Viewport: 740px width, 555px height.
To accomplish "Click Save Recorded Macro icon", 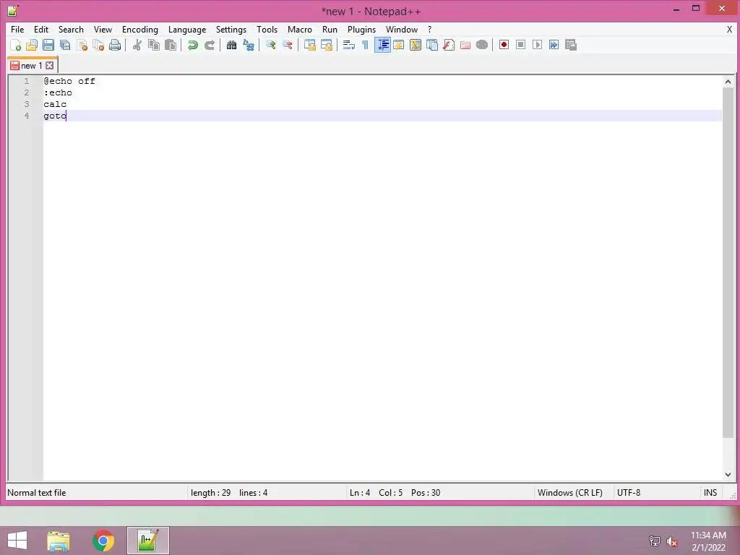I will click(x=571, y=45).
